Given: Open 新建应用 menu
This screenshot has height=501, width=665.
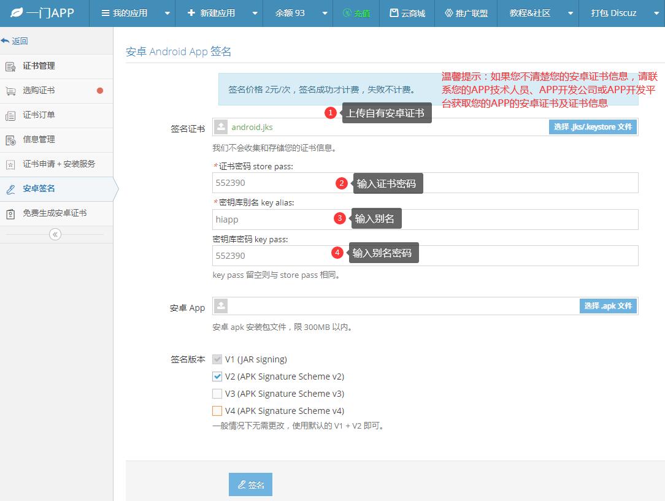Looking at the screenshot, I should coord(219,13).
